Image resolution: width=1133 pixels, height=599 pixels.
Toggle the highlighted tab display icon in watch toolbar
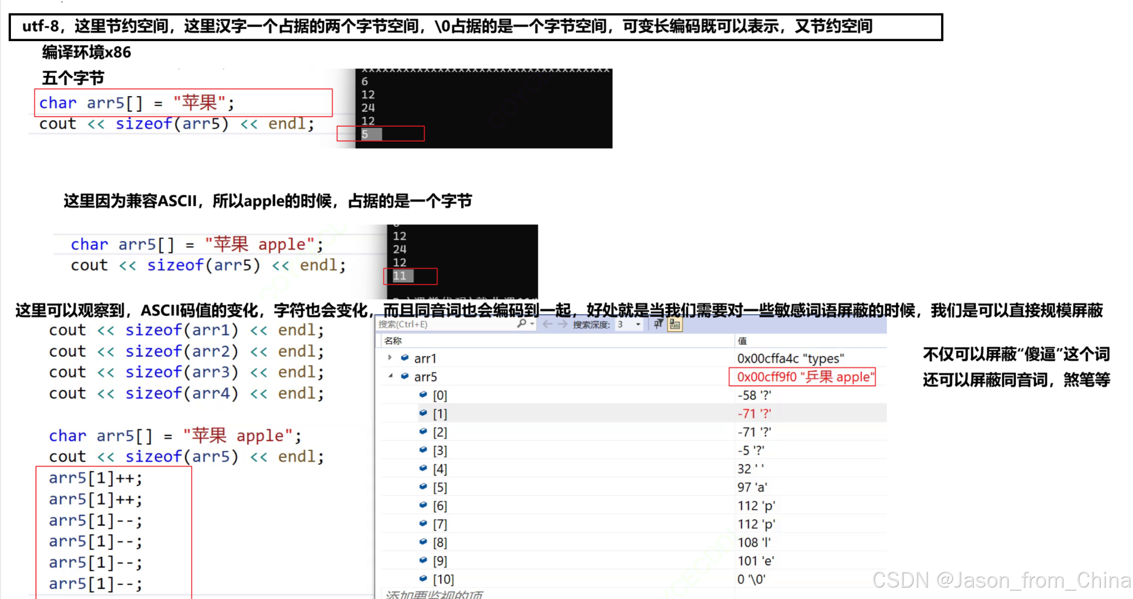[675, 324]
